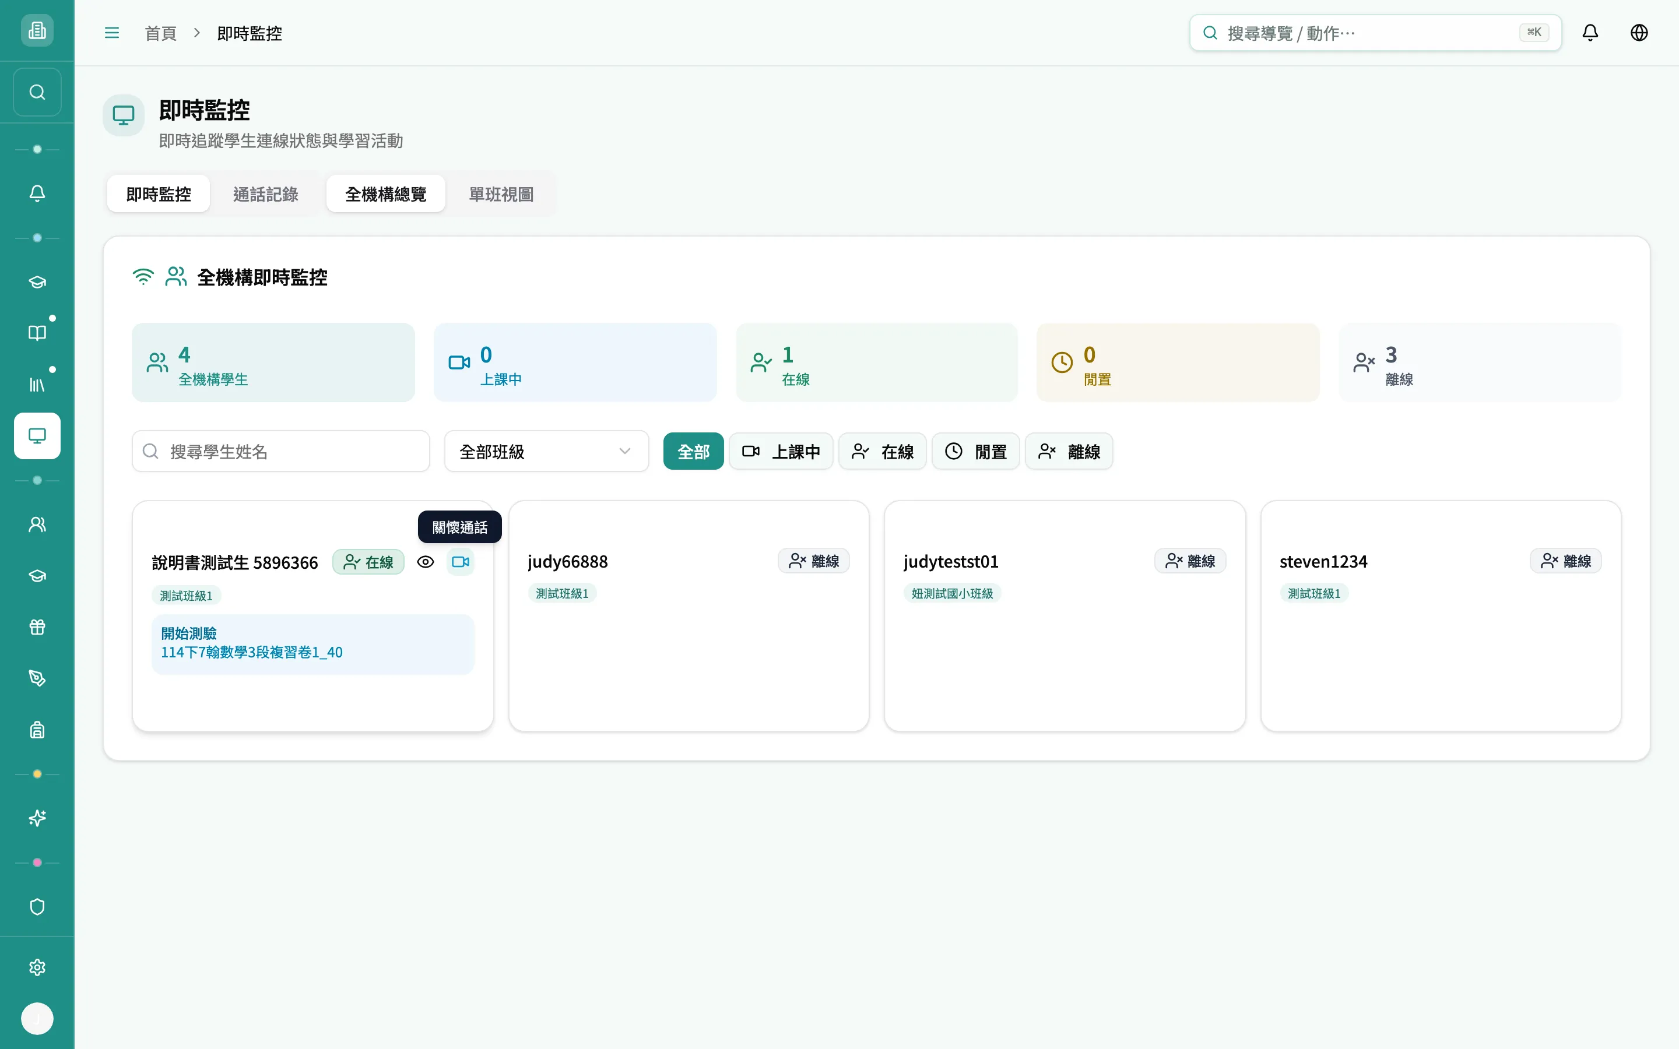Screen dimensions: 1679x1049
Task: Open the sidebar shield icon
Action: [x=37, y=907]
